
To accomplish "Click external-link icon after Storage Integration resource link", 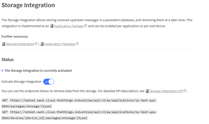I will tap(36, 44).
